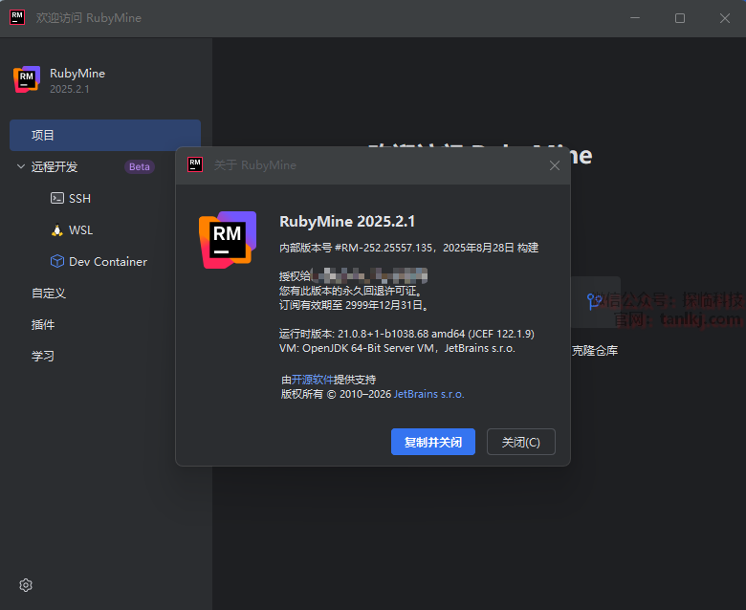
Task: Click the RM icon in main window title bar
Action: pos(17,17)
